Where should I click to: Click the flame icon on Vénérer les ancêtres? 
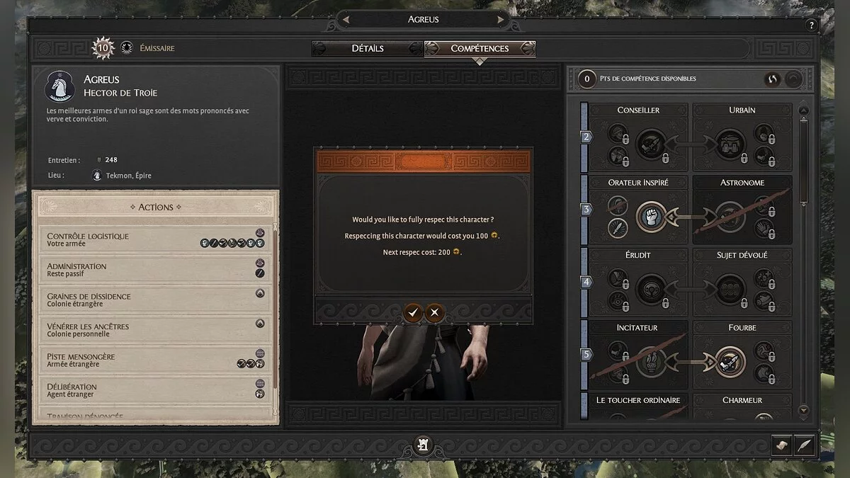[x=260, y=324]
